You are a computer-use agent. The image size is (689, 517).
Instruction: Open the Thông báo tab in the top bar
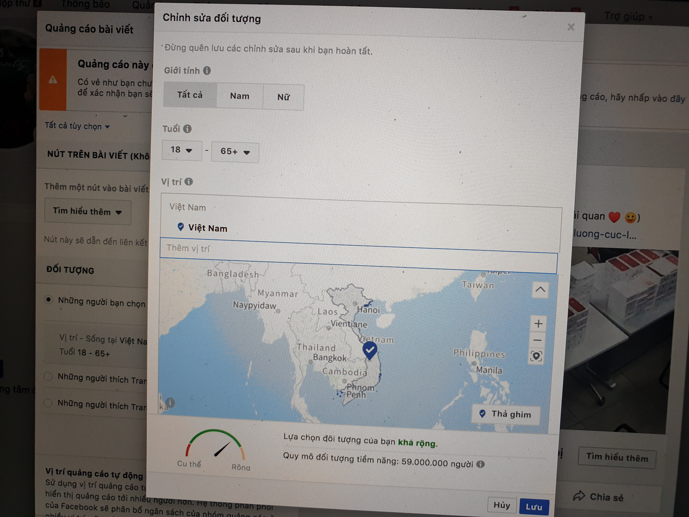(x=85, y=4)
